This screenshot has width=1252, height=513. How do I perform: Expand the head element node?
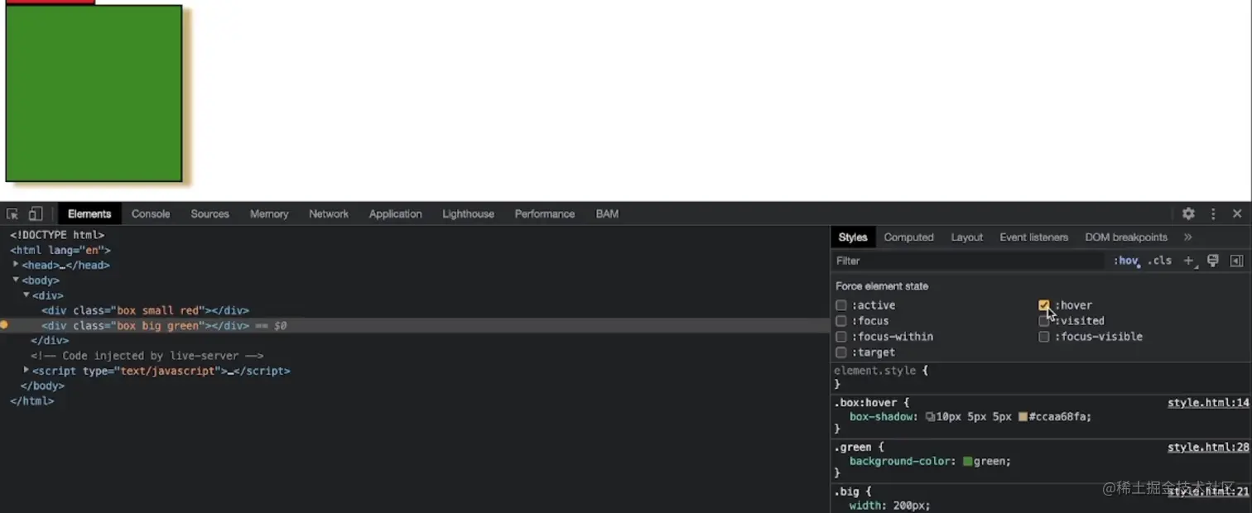[16, 265]
